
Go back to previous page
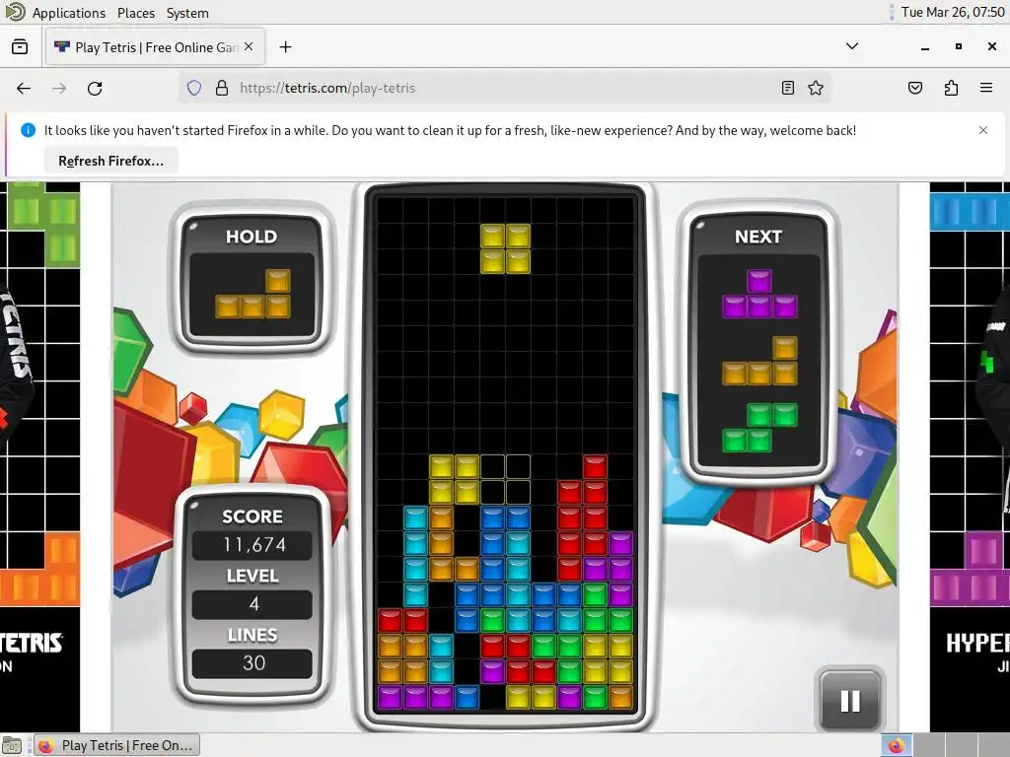point(24,88)
